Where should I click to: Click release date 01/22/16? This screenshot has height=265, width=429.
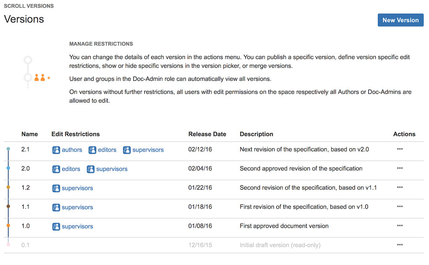(200, 188)
